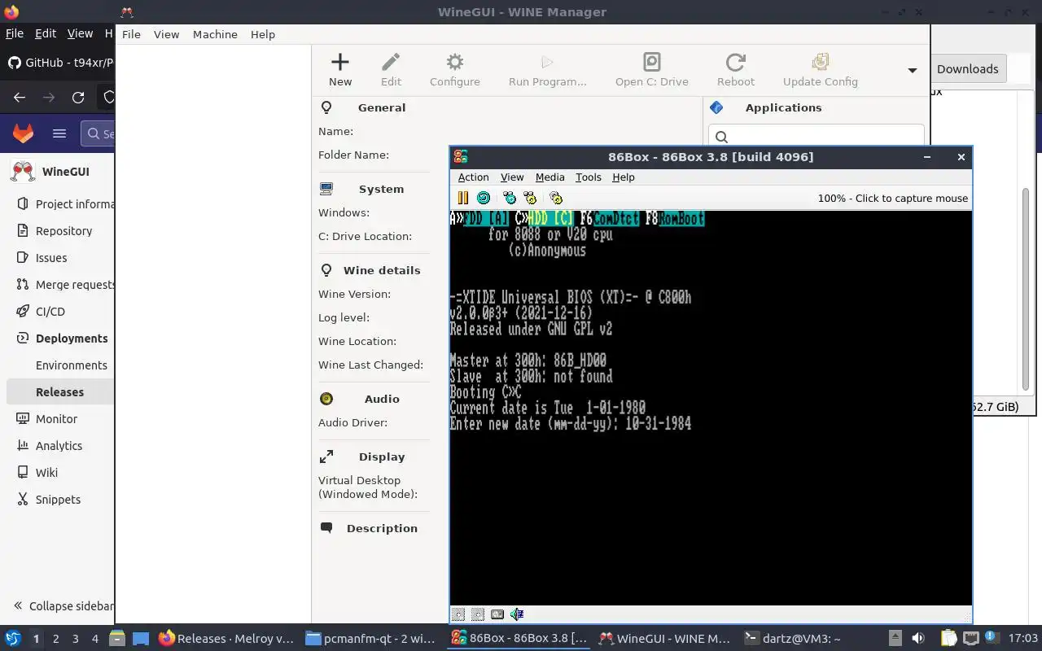This screenshot has height=651, width=1042.
Task: Click GitLab fox logo icon
Action: 23,133
